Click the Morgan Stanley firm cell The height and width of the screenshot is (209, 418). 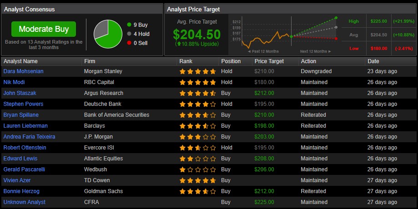(x=103, y=71)
